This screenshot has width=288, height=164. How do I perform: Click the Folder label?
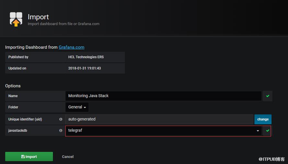coord(13,107)
